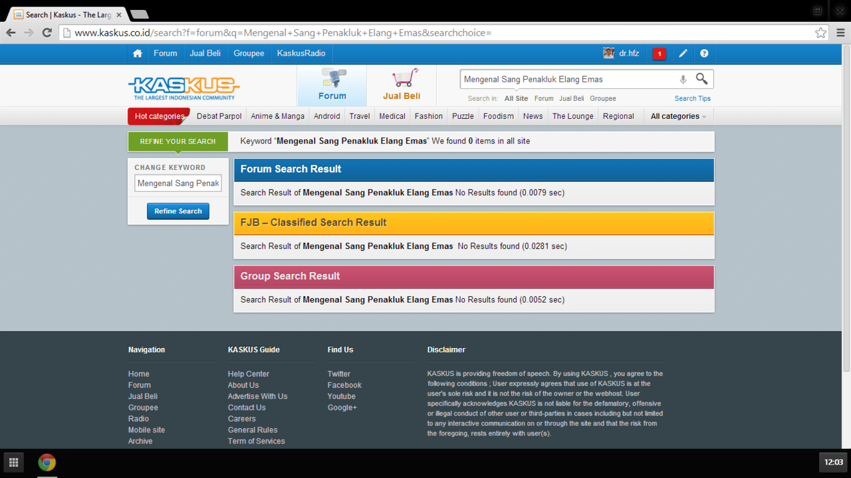851x478 pixels.
Task: Open the Search Tips link
Action: tap(693, 98)
